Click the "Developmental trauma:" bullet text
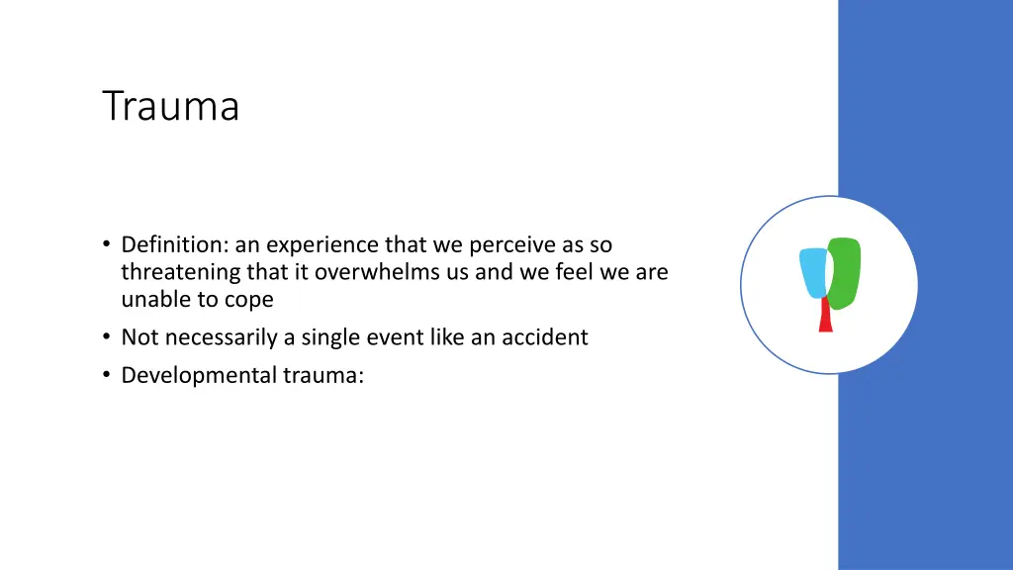This screenshot has height=570, width=1013. point(242,375)
